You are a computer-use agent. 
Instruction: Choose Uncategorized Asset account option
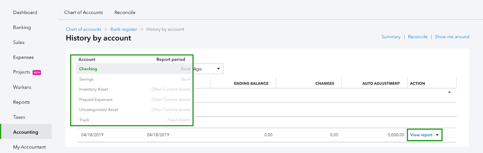click(98, 110)
